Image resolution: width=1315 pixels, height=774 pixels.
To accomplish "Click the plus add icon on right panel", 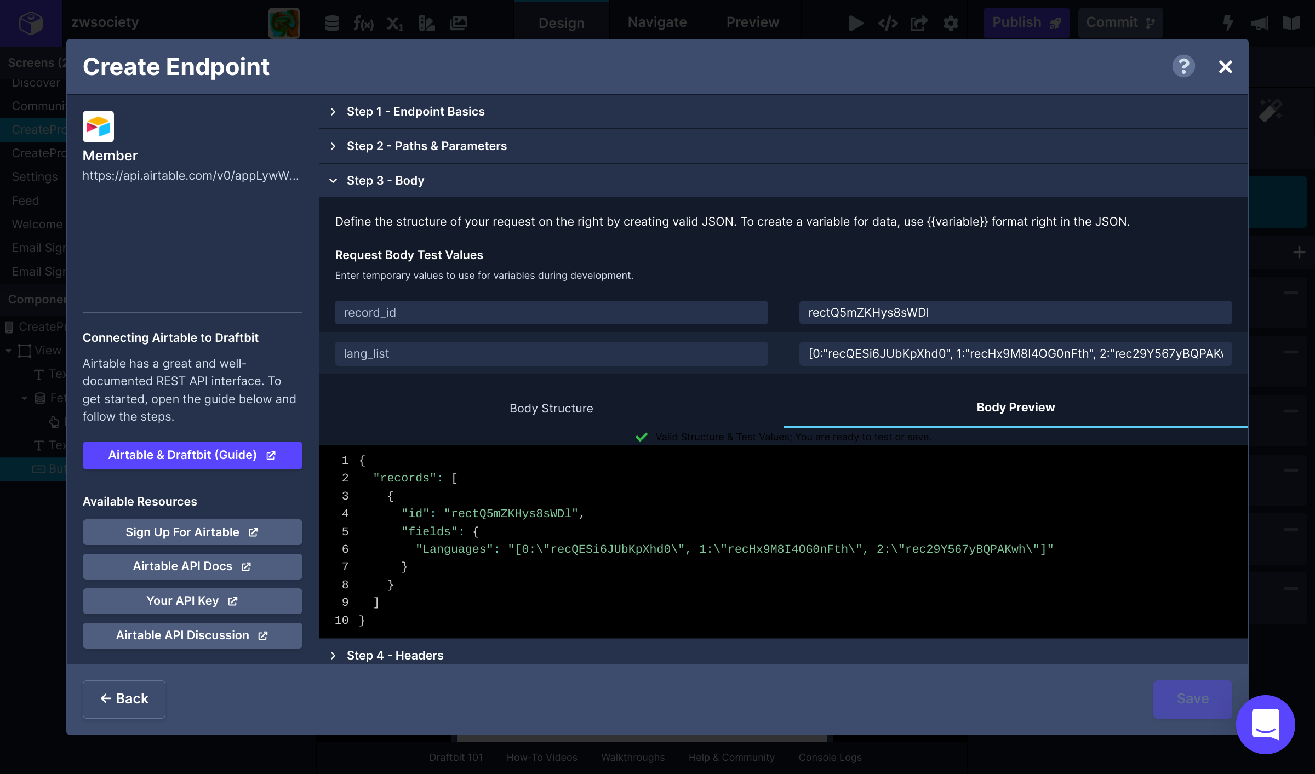I will coord(1299,253).
